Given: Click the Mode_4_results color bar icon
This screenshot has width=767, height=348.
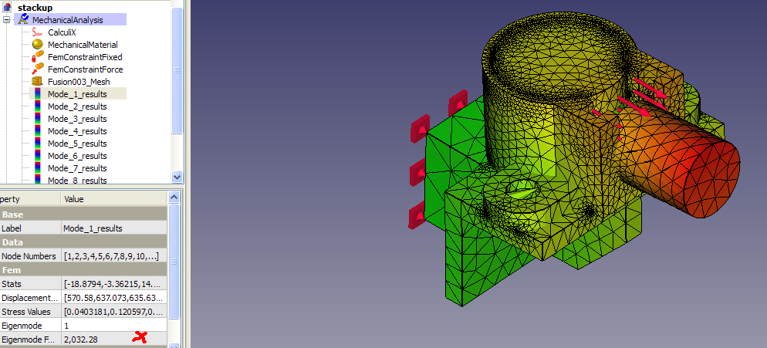Looking at the screenshot, I should [37, 131].
